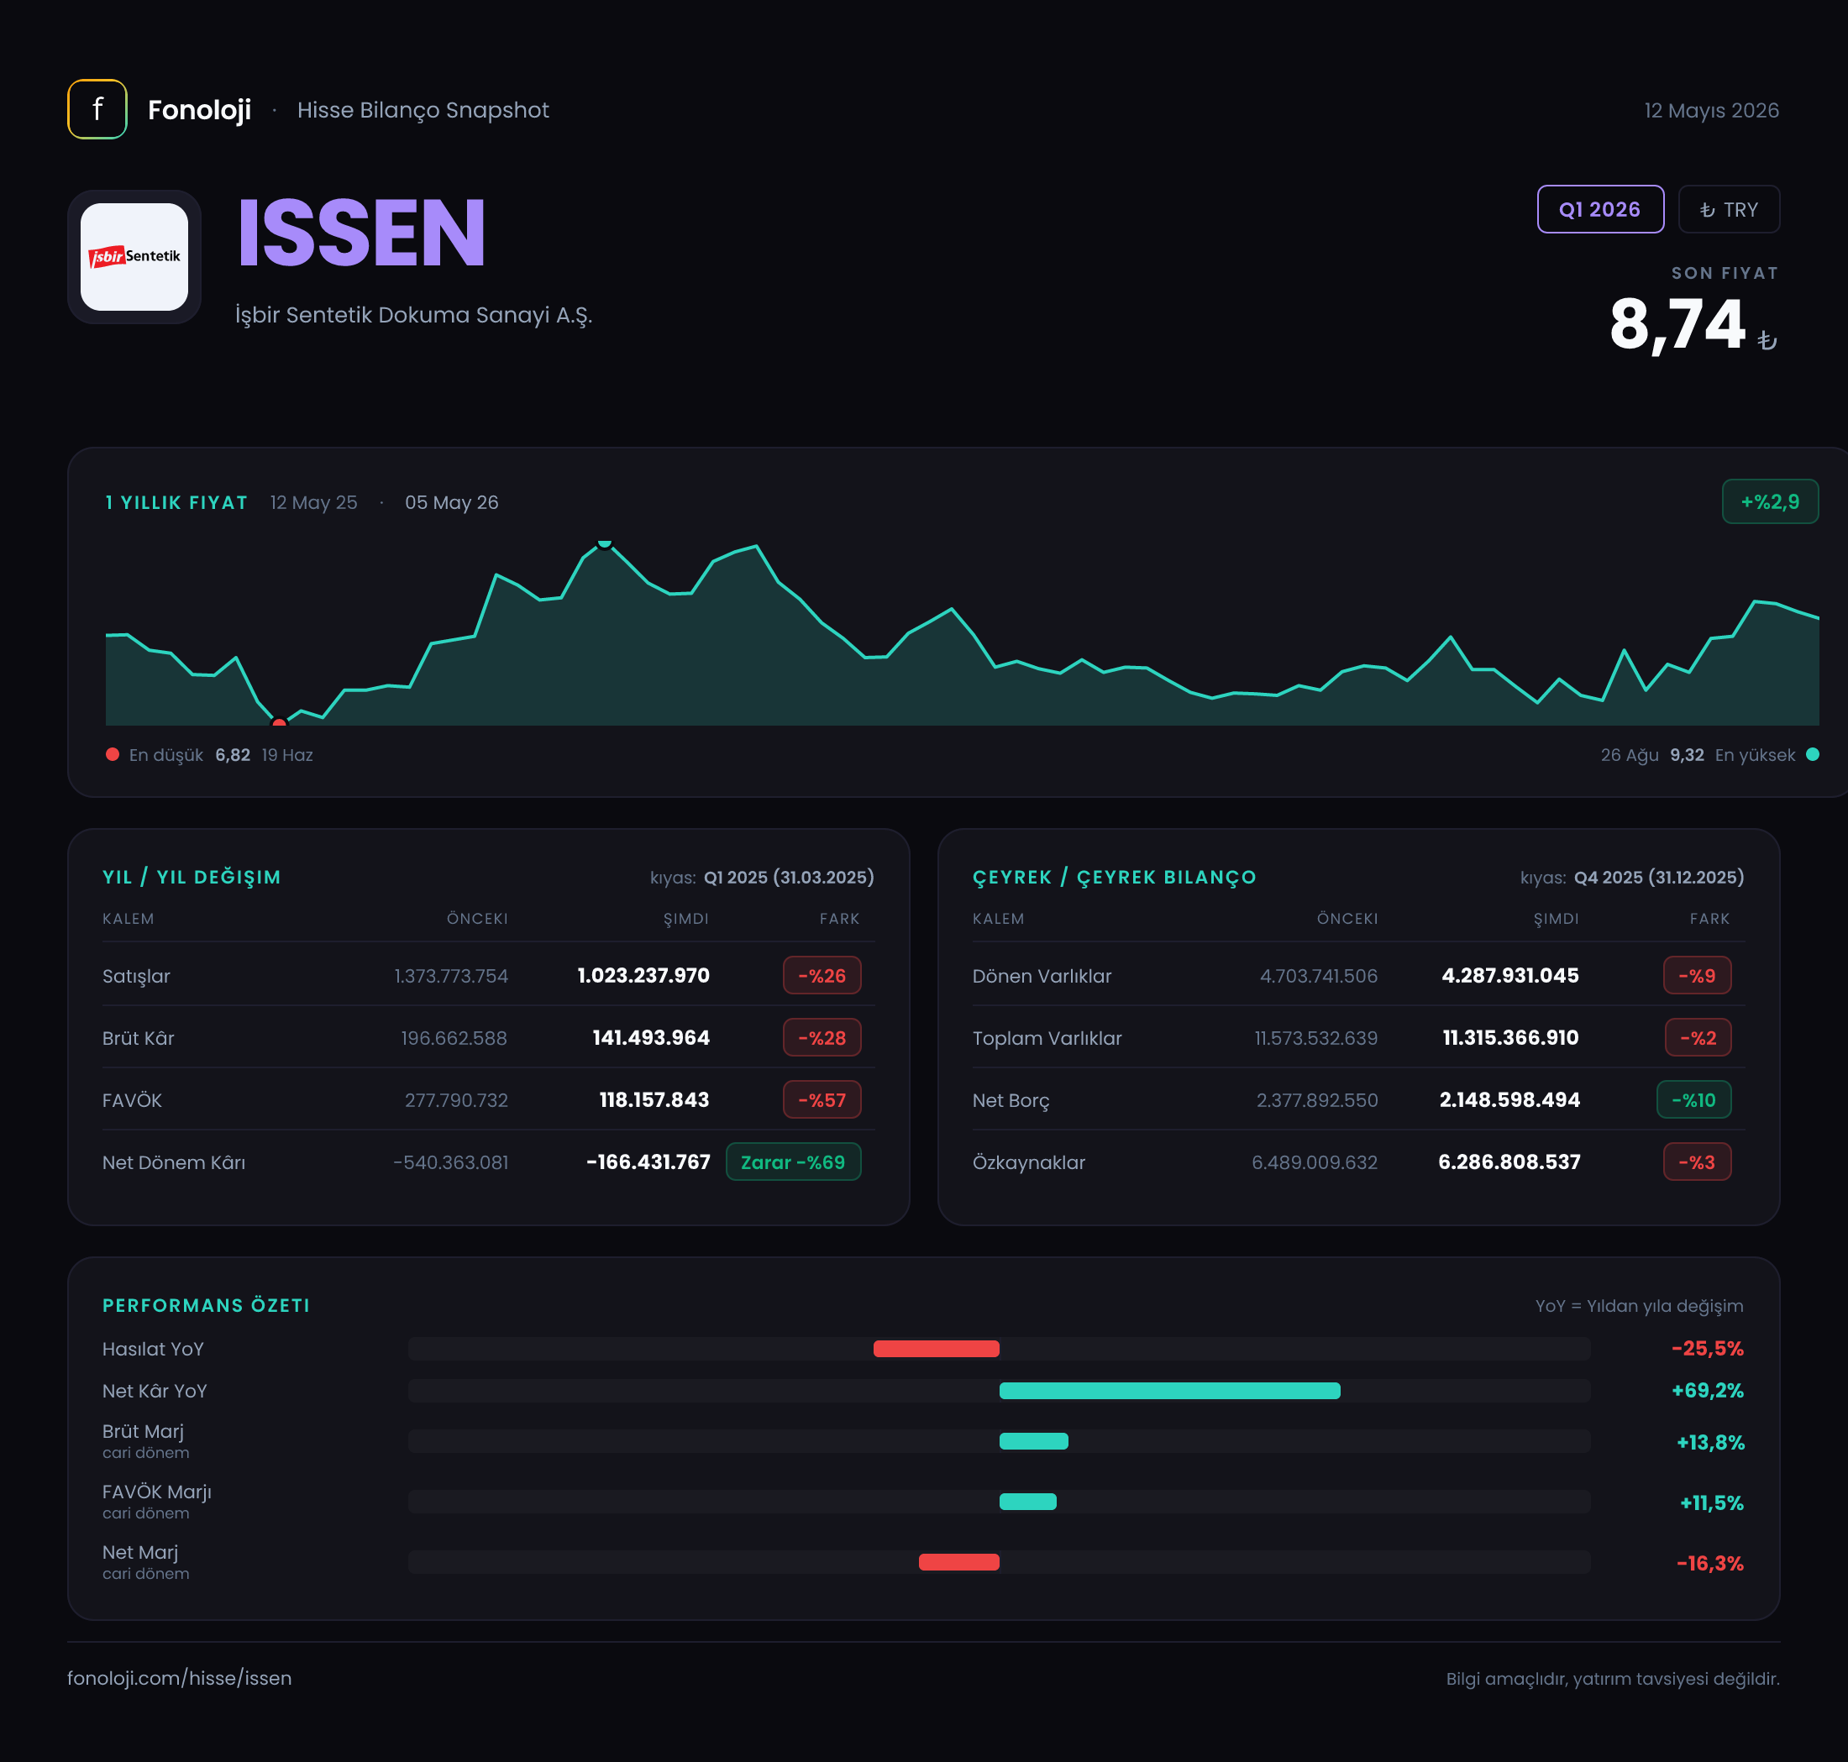The height and width of the screenshot is (1762, 1848).
Task: Click the 12 Mayıs 2026 header date
Action: pyautogui.click(x=1711, y=110)
